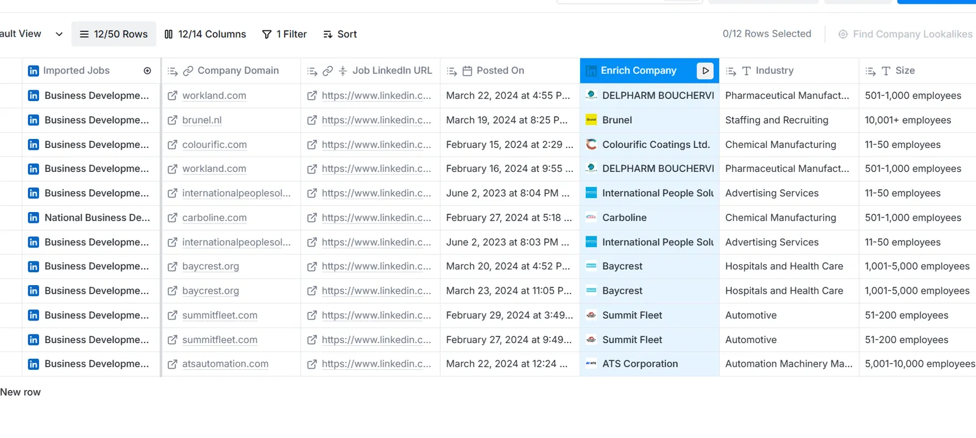Expand the Default View dropdown chevron
Viewport: 976px width, 438px height.
(x=59, y=34)
